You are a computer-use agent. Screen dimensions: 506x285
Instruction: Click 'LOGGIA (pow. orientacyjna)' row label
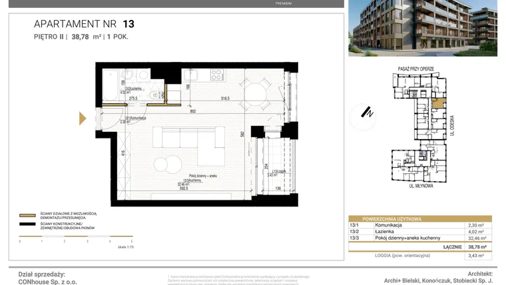(x=402, y=255)
